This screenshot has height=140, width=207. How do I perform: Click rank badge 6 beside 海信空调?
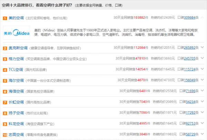5,92
